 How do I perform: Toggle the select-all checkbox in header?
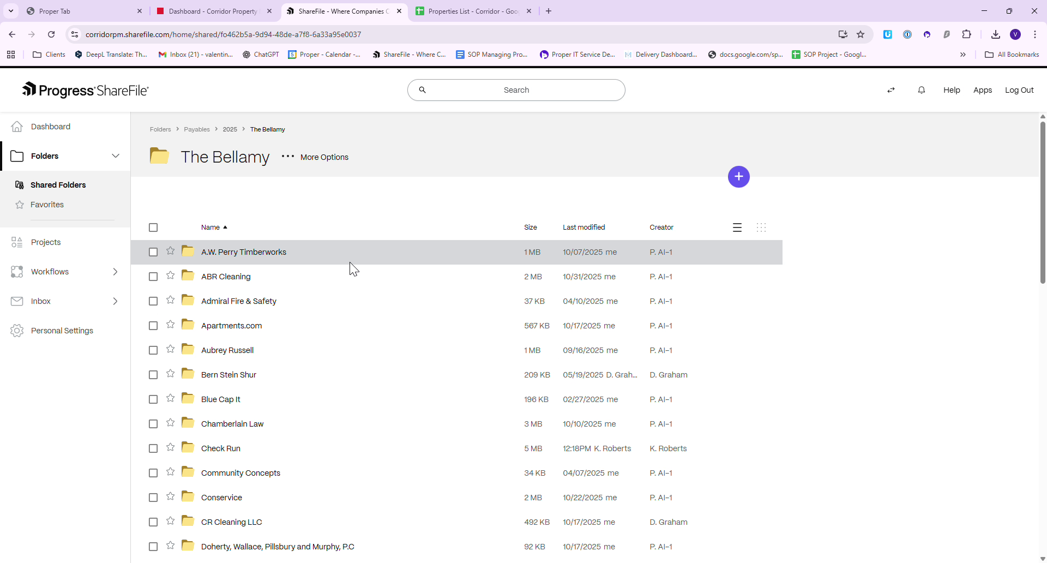pos(153,227)
